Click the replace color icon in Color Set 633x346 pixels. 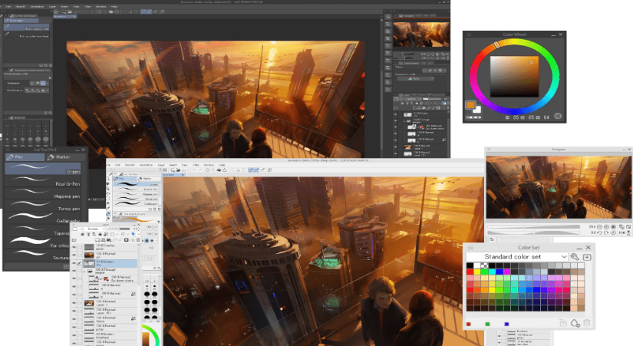563,323
